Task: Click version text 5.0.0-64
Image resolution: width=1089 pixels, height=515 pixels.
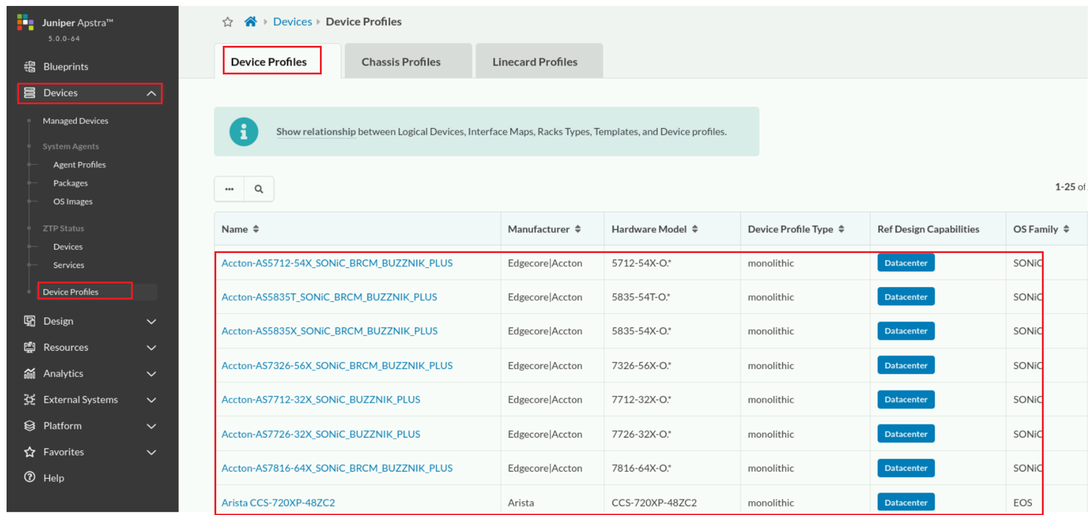Action: (64, 39)
